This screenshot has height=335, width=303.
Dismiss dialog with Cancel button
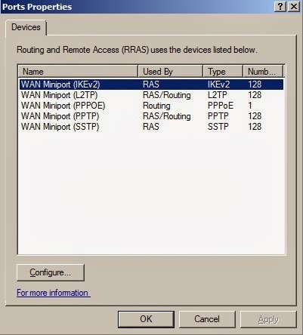[207, 319]
